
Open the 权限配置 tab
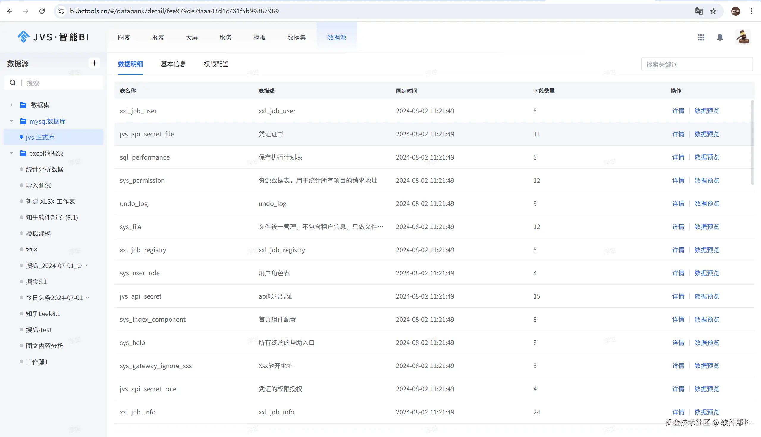click(216, 64)
